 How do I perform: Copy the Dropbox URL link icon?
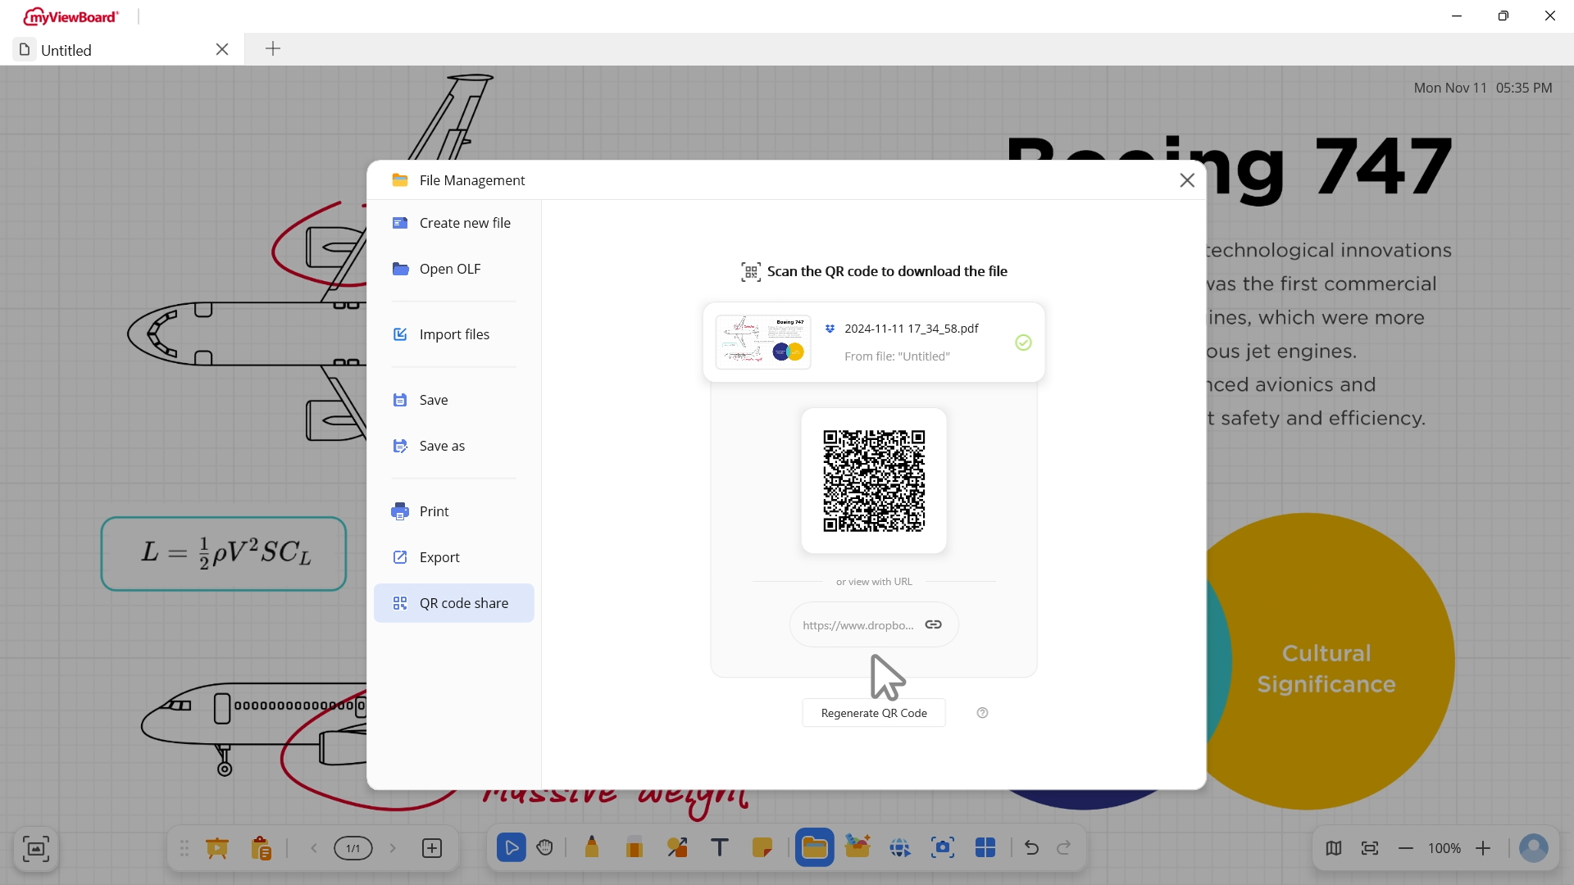pos(934,624)
